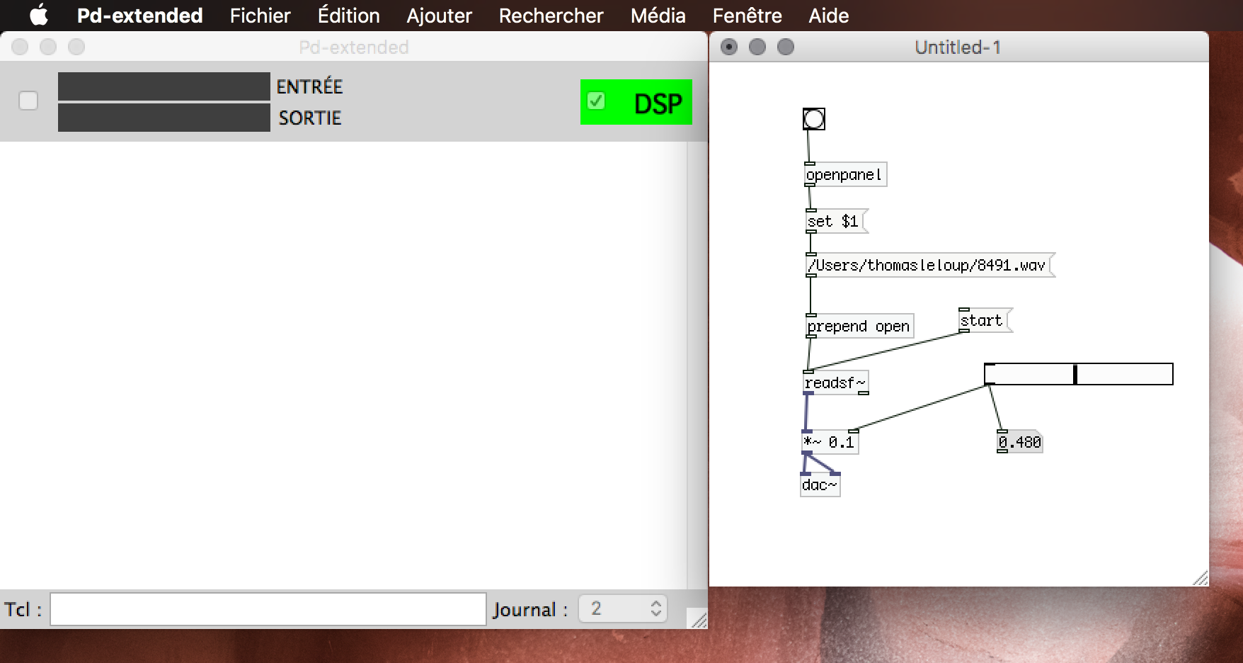Enable the ENTRÉE/SORTIE audio meter checkbox

click(x=28, y=101)
